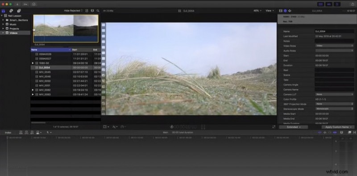Switch browser filmstrip/list view icon

[92, 11]
